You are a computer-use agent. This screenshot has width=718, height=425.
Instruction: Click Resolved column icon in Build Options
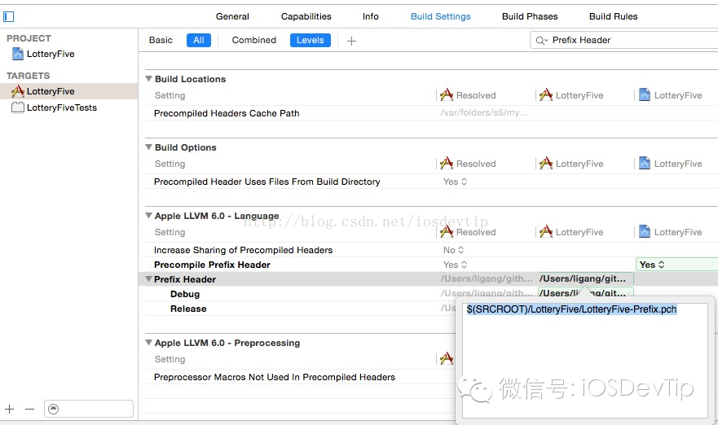click(447, 163)
